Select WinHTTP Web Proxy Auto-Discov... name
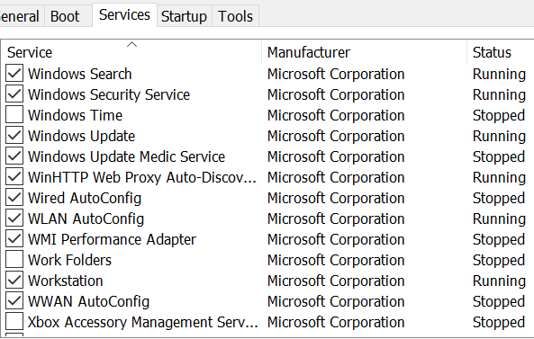Viewport: 534px width, 339px height. tap(142, 177)
